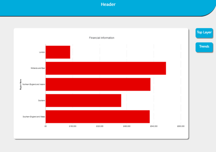This screenshot has height=152, width=216.
Task: Select the Northern England and Ireland bar
Action: [98, 84]
